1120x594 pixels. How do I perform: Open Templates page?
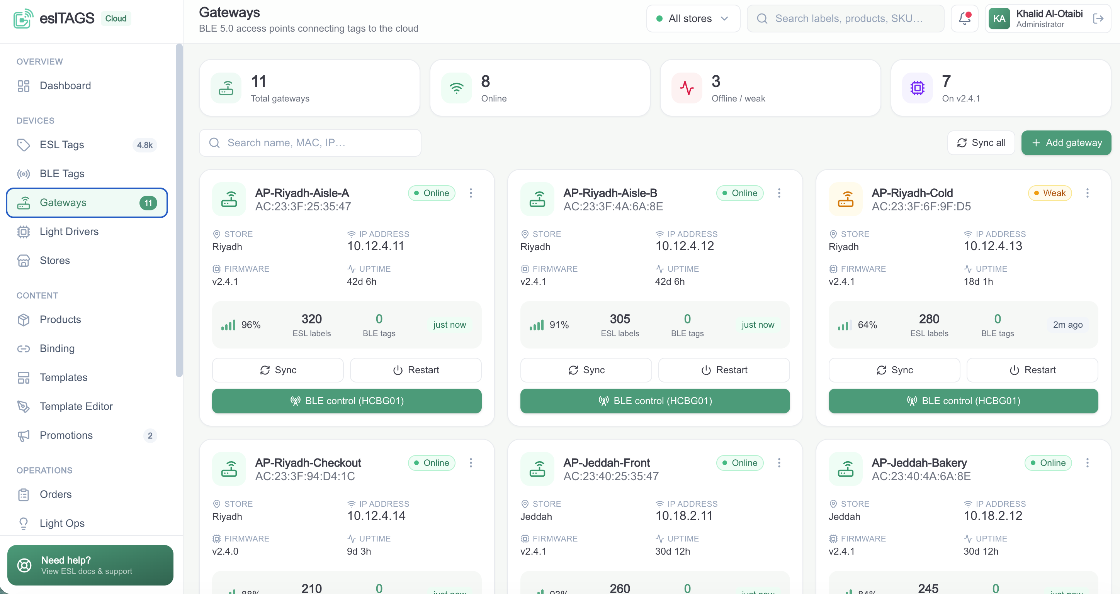coord(87,377)
